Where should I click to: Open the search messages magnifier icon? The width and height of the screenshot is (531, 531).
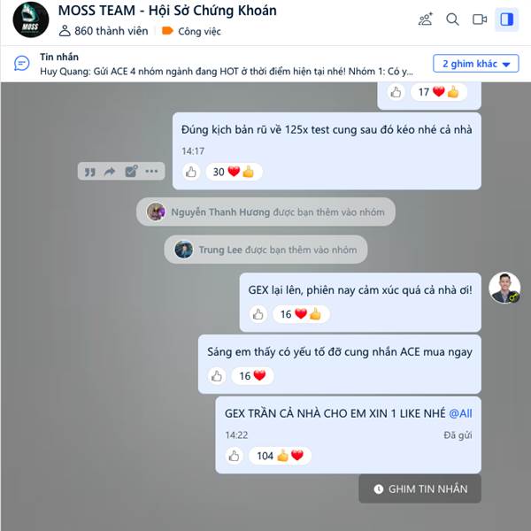pyautogui.click(x=452, y=19)
